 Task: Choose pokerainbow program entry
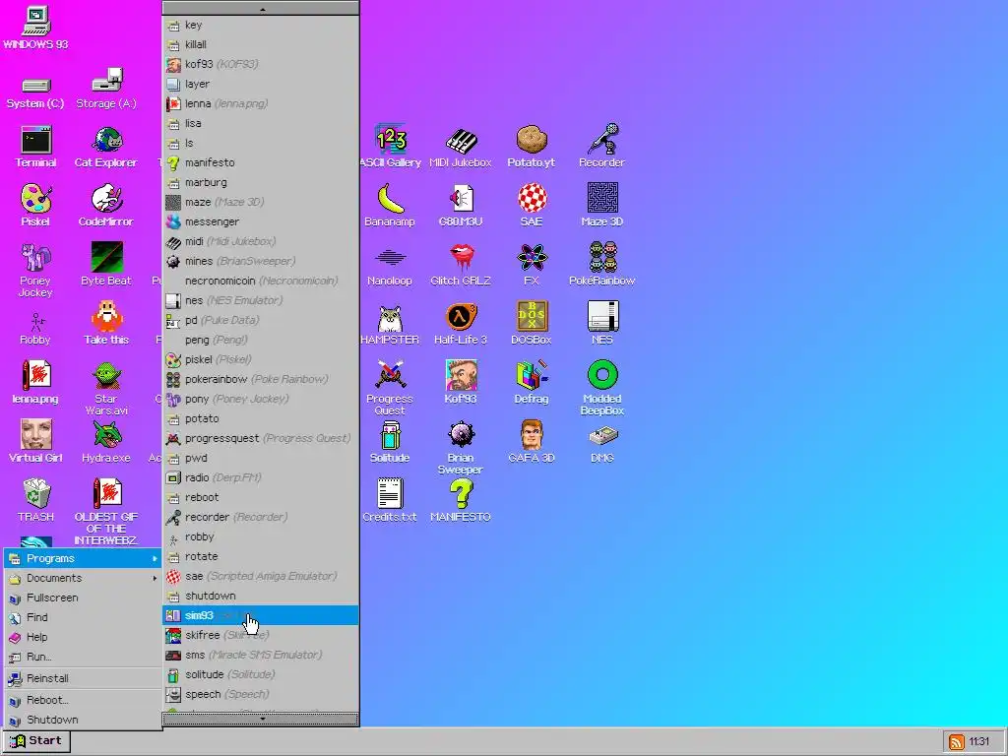click(x=260, y=379)
